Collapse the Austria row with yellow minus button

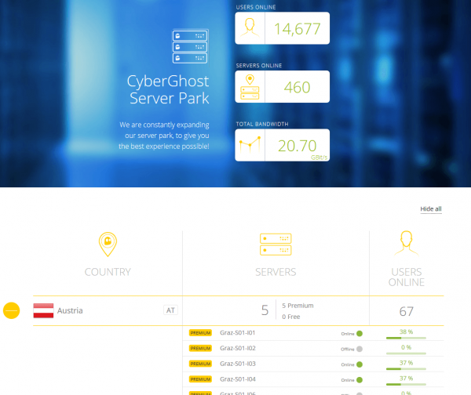click(12, 310)
